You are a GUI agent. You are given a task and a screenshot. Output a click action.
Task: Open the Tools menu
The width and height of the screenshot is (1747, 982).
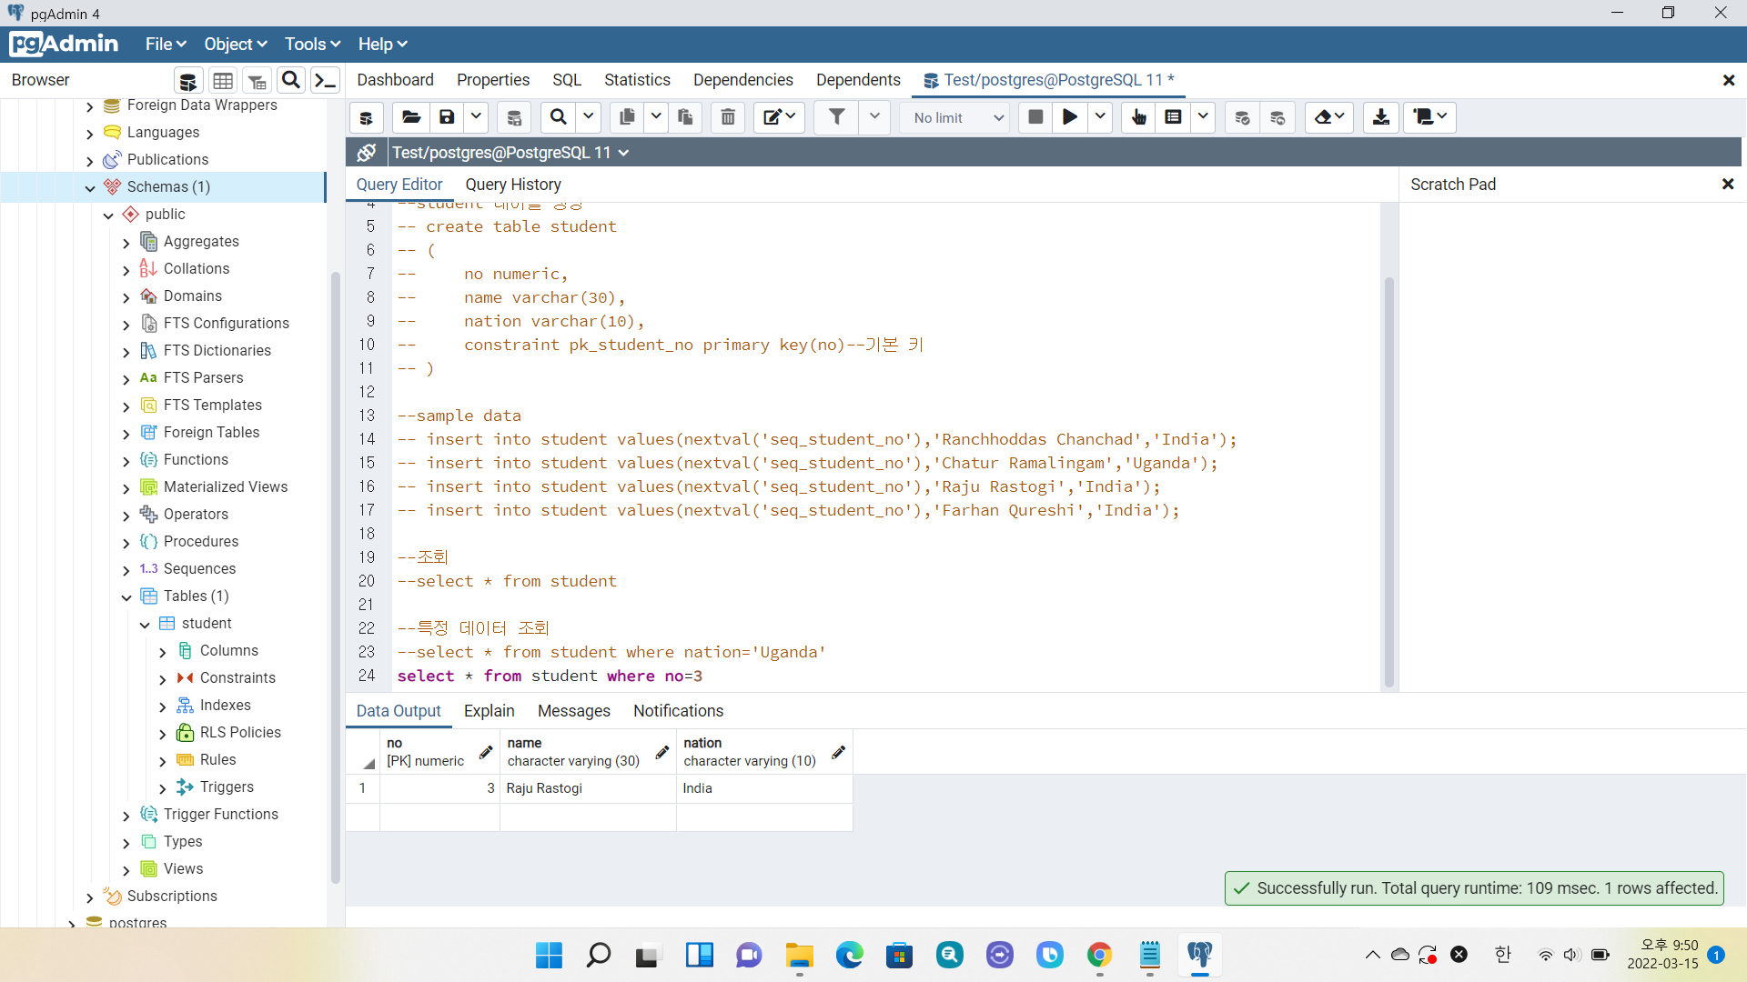[x=312, y=45]
